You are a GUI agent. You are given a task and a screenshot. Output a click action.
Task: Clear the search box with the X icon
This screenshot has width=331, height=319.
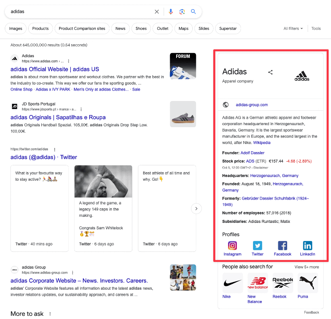[157, 12]
